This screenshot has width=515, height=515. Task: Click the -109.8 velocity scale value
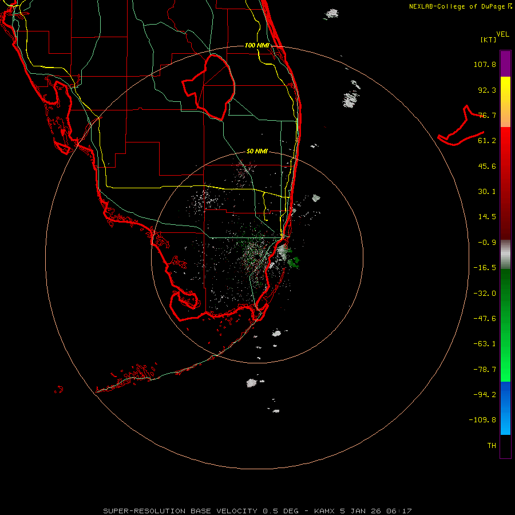(482, 420)
